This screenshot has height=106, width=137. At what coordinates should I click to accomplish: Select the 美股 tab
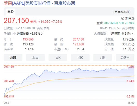pyautogui.click(x=10, y=12)
